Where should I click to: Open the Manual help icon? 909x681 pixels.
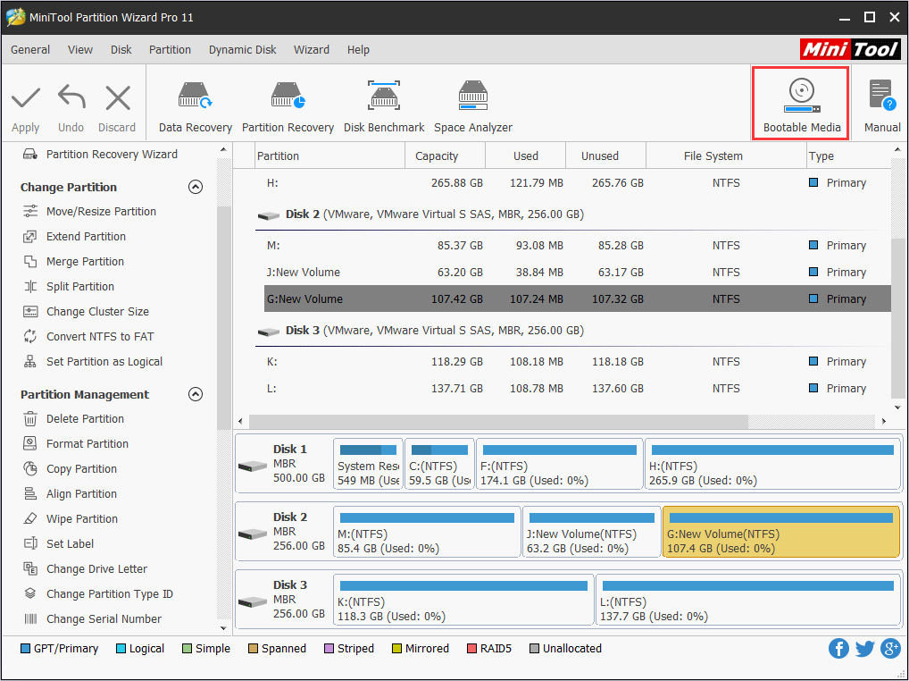coord(882,95)
